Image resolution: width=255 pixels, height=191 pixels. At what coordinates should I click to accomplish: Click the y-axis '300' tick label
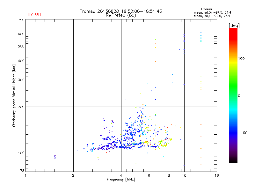tap(21, 80)
